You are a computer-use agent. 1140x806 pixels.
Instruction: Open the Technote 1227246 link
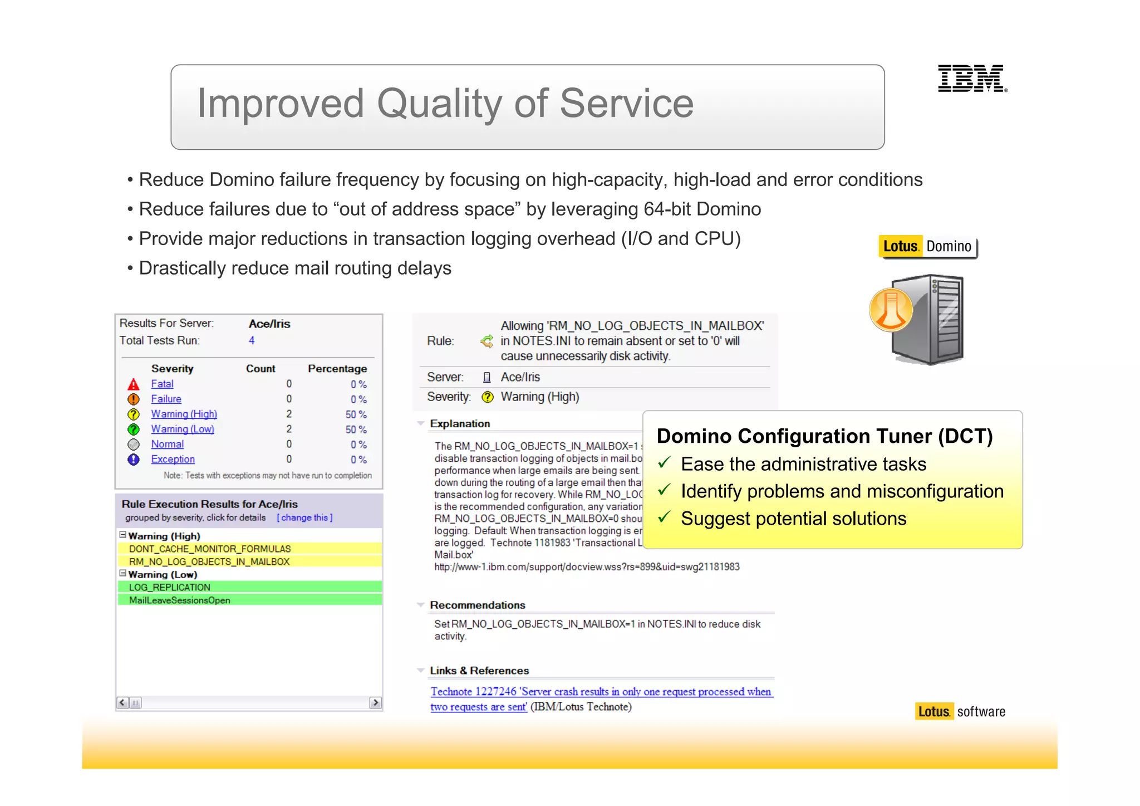click(x=601, y=699)
